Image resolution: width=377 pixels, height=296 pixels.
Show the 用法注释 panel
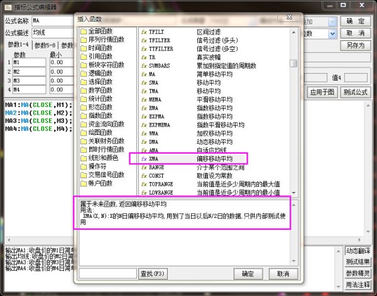pos(358,284)
